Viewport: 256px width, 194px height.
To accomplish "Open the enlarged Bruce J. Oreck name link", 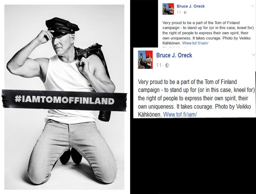I will pyautogui.click(x=174, y=55).
